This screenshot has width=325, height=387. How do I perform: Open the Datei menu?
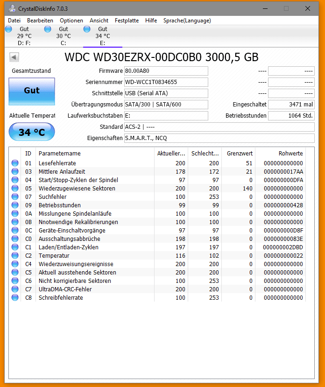pyautogui.click(x=14, y=21)
